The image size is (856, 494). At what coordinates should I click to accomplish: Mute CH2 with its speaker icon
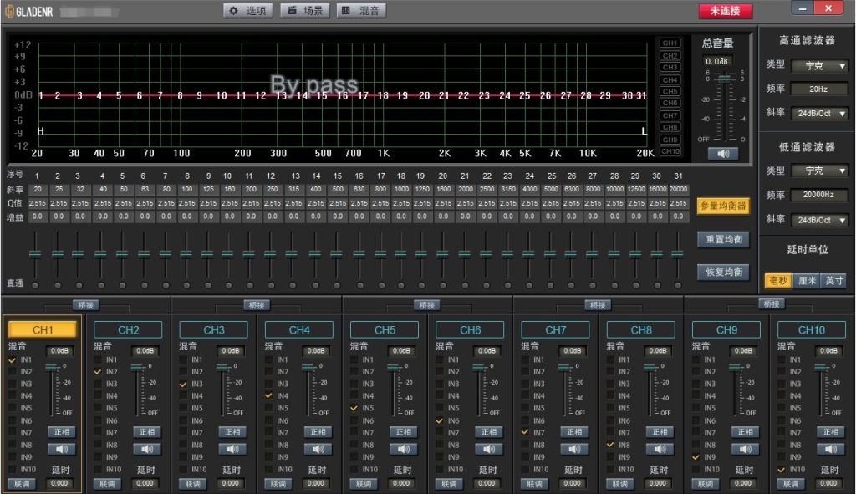pyautogui.click(x=147, y=449)
